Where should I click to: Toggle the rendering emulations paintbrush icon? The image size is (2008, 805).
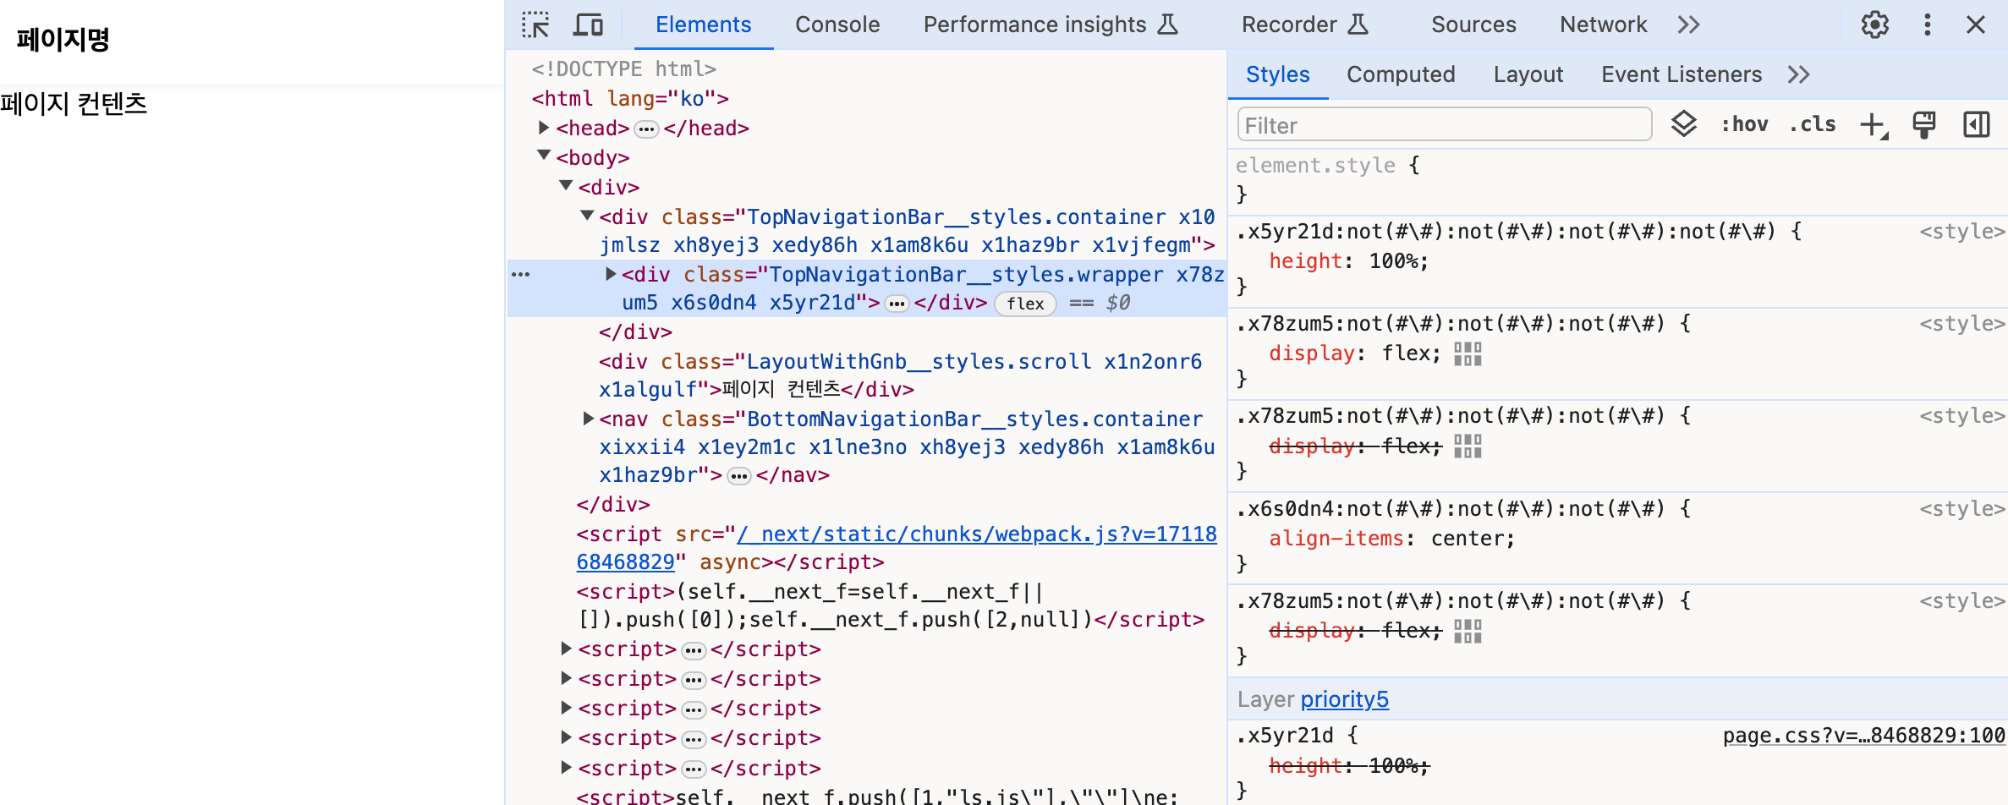point(1923,125)
